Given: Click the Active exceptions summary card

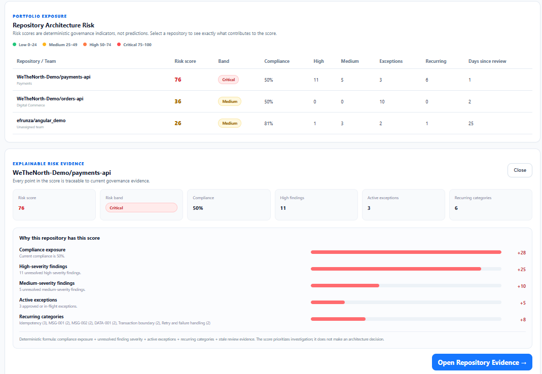Looking at the screenshot, I should (x=404, y=205).
